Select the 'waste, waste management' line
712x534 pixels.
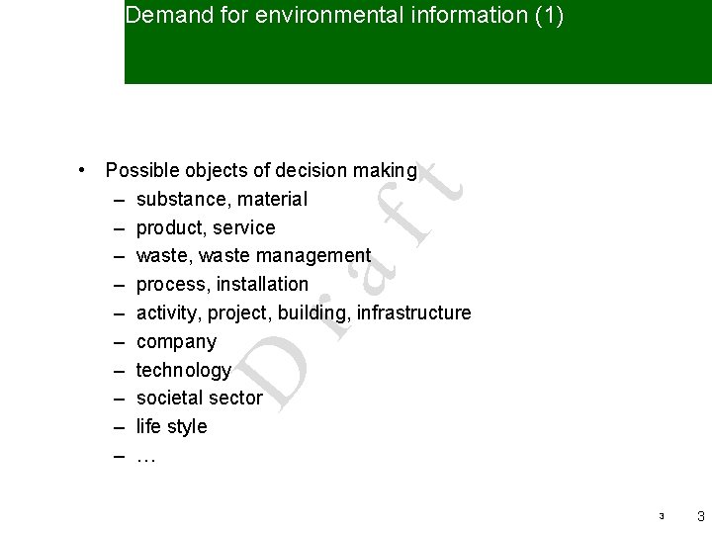click(253, 256)
